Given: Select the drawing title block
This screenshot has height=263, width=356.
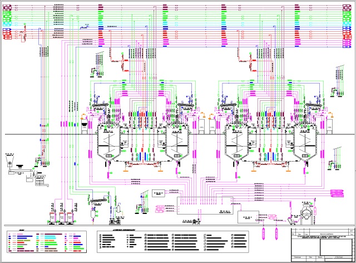Looking at the screenshot, I should (x=323, y=245).
